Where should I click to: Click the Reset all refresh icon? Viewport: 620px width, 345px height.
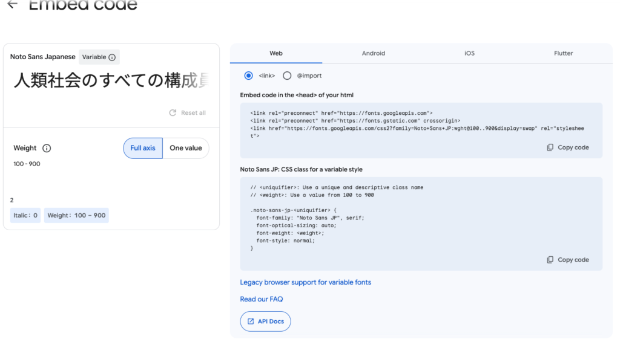(173, 113)
